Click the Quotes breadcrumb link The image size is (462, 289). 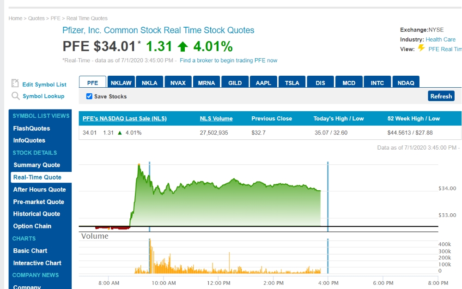tap(36, 18)
